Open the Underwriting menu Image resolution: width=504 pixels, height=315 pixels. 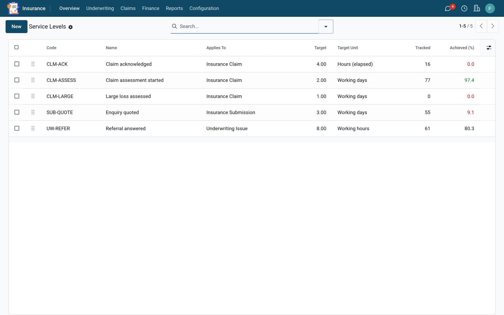pyautogui.click(x=100, y=8)
